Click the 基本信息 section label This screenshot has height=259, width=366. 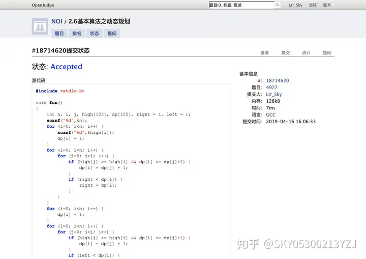(x=249, y=74)
